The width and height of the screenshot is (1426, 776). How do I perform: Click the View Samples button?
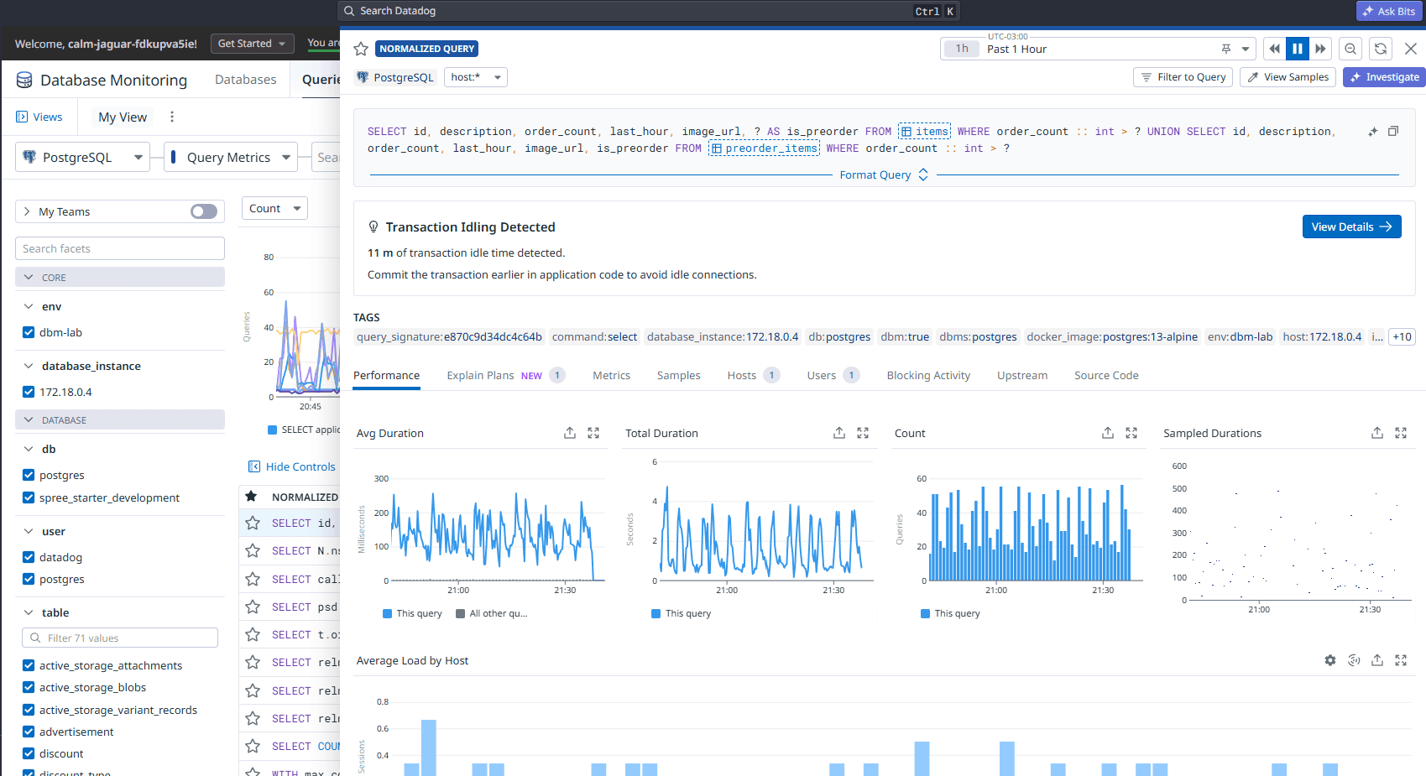pyautogui.click(x=1288, y=77)
